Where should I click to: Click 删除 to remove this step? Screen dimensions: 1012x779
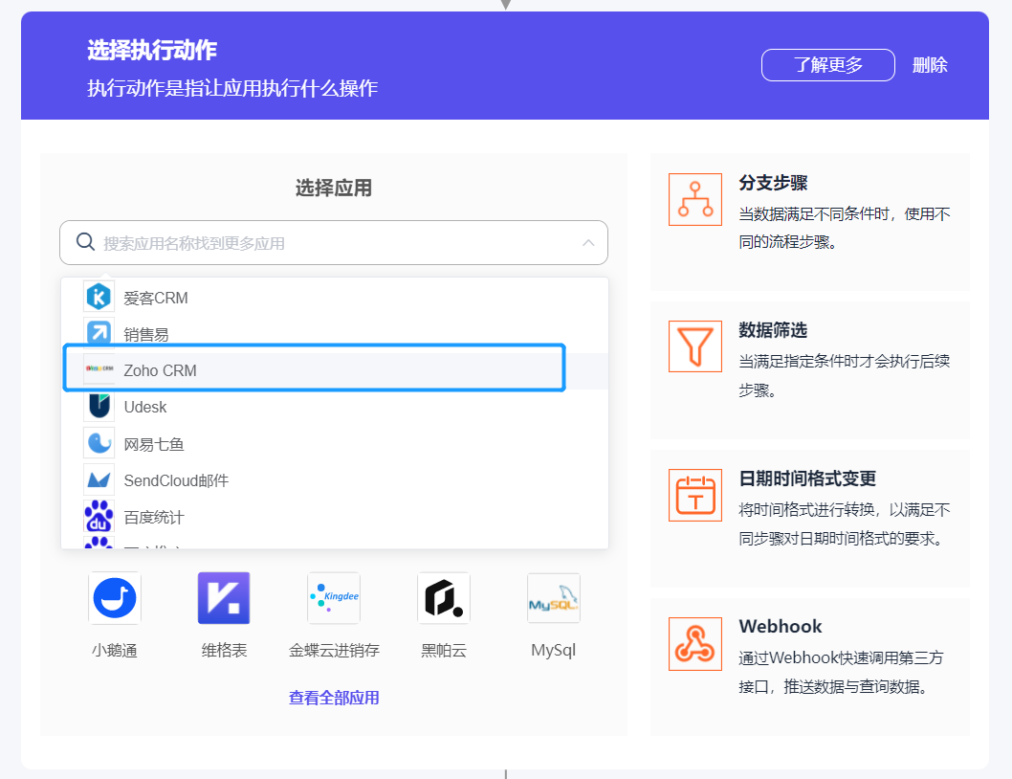click(x=930, y=65)
